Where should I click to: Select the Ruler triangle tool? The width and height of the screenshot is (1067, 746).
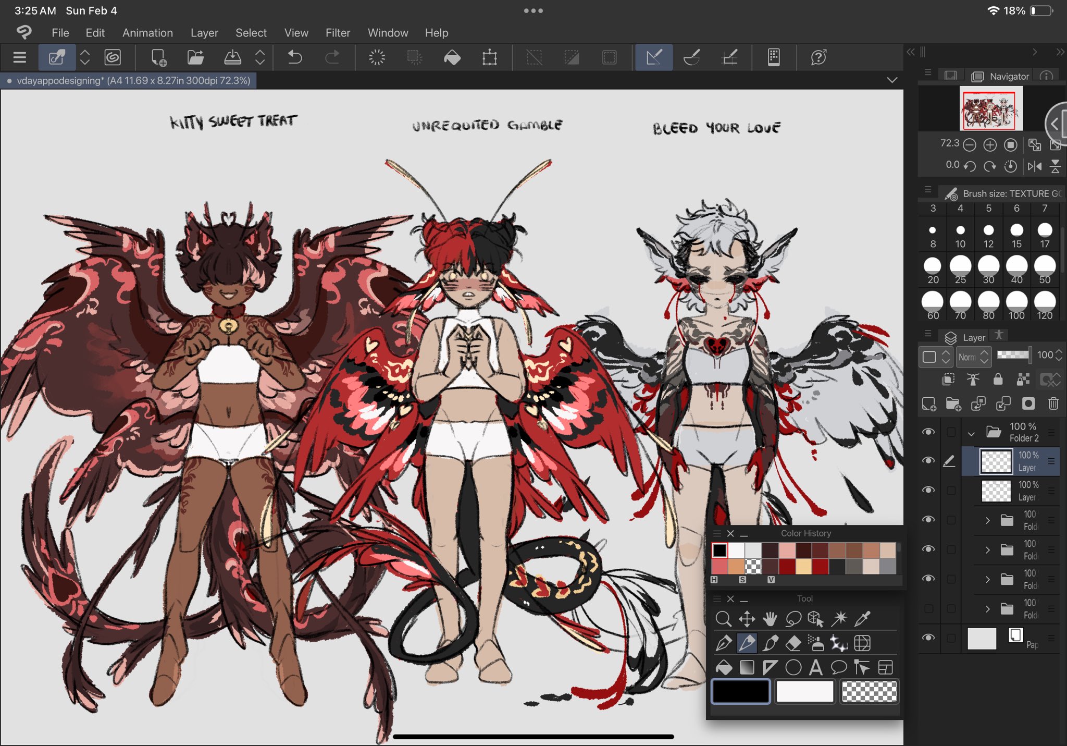click(x=770, y=667)
